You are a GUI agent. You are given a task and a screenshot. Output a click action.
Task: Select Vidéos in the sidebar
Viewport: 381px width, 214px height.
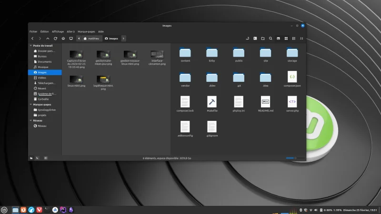point(45,78)
